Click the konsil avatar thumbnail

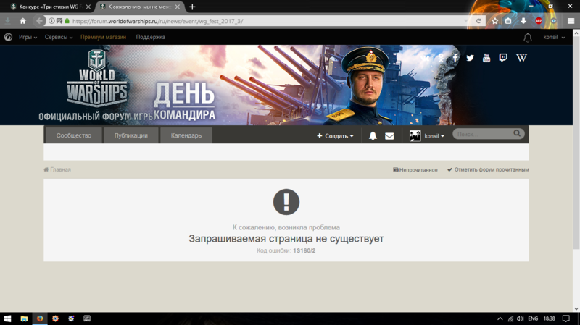pos(415,136)
